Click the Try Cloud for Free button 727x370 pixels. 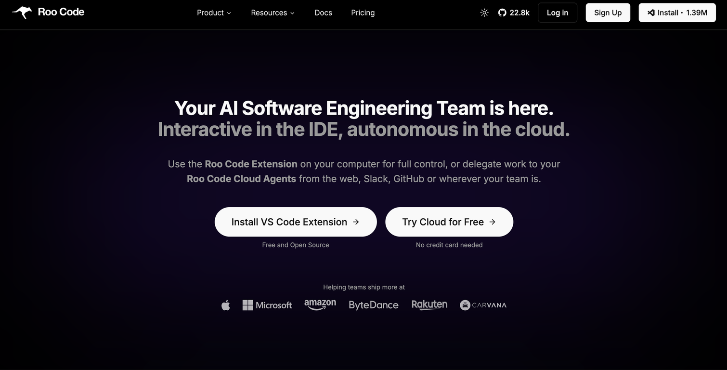pyautogui.click(x=449, y=222)
